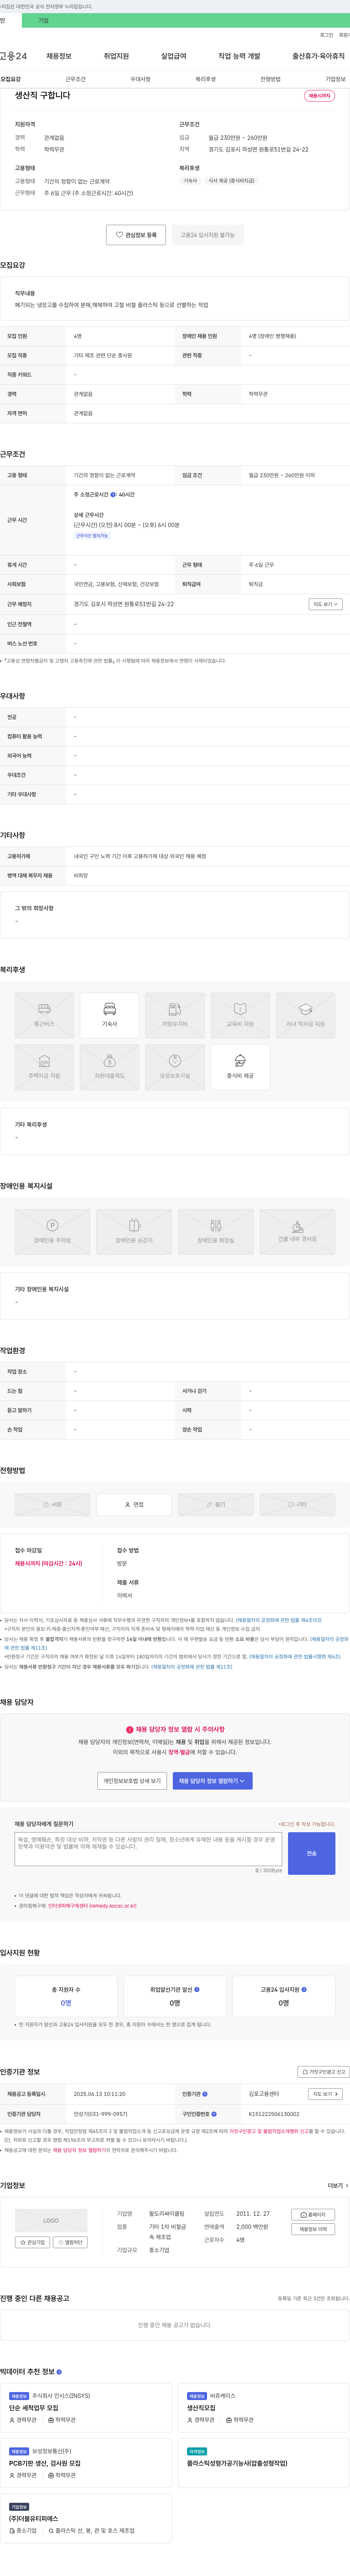Image resolution: width=350 pixels, height=2576 pixels.
Task: Click the 교육비 지원 welfare icon
Action: coord(240,1015)
